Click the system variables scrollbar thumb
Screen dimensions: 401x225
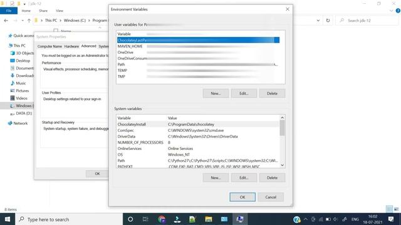point(283,127)
